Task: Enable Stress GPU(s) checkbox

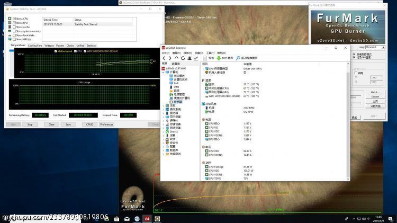Action: click(14, 39)
